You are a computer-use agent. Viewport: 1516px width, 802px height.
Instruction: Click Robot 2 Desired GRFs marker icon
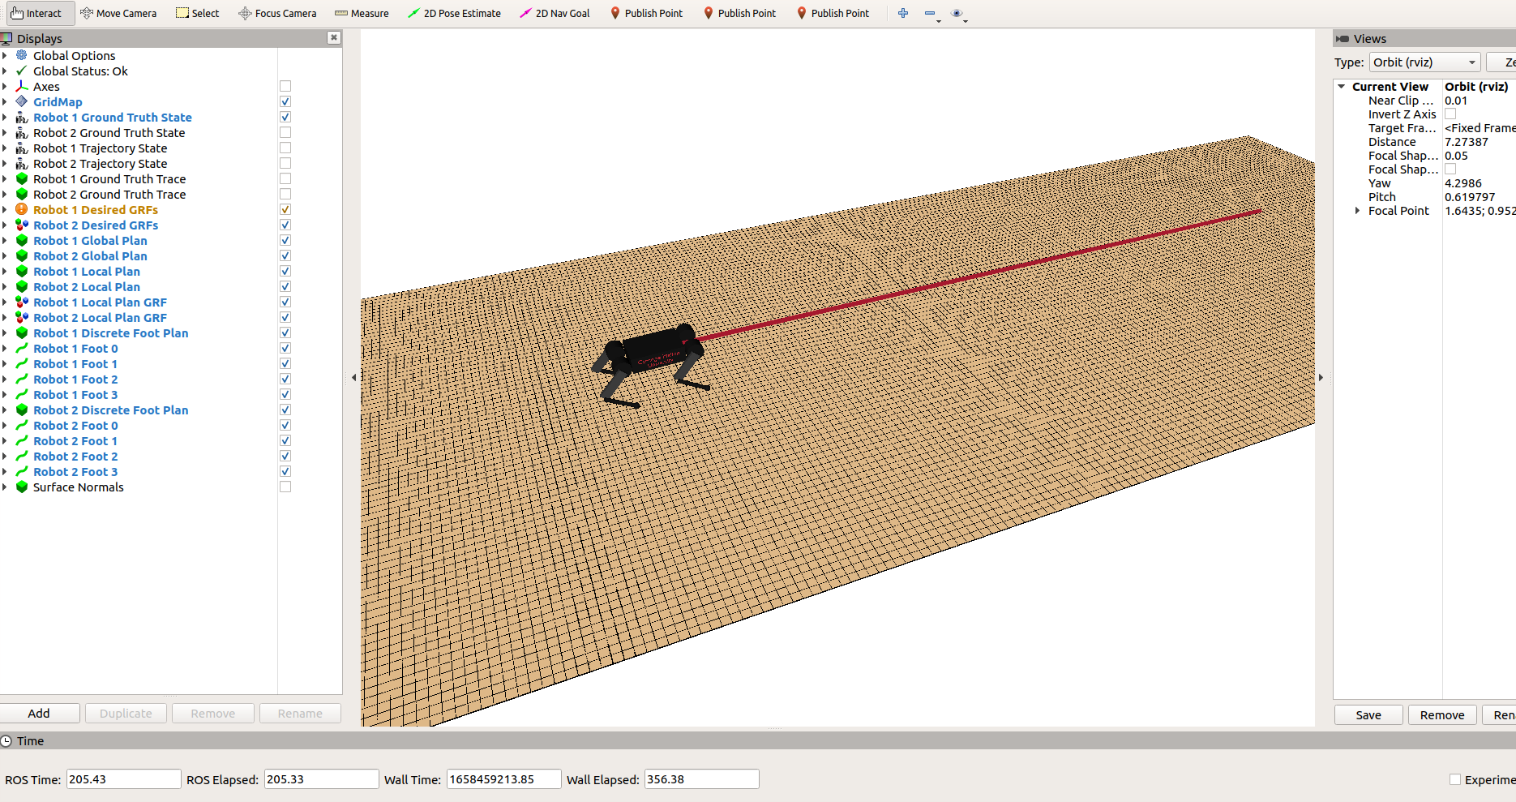pyautogui.click(x=22, y=225)
